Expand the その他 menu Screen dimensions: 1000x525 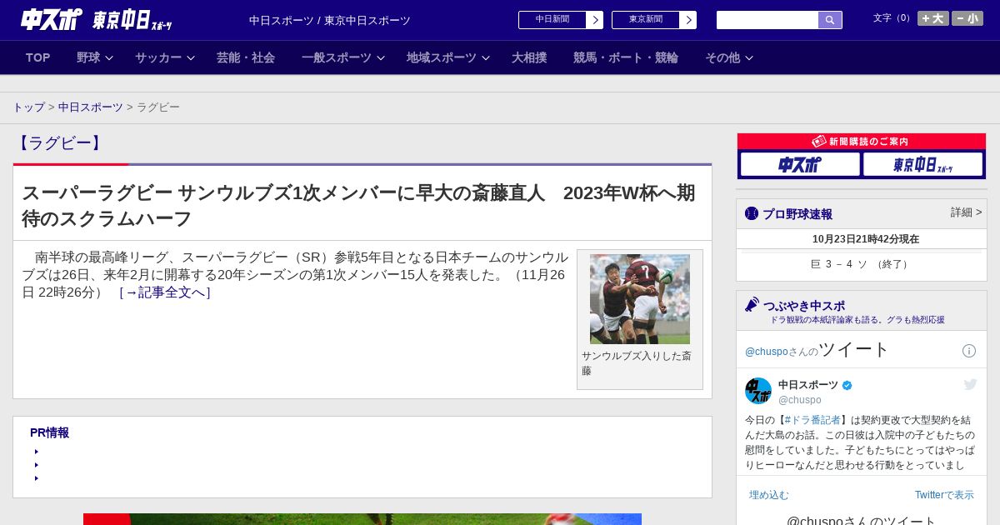[x=729, y=57]
